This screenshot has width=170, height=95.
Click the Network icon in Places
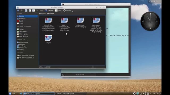(18, 19)
